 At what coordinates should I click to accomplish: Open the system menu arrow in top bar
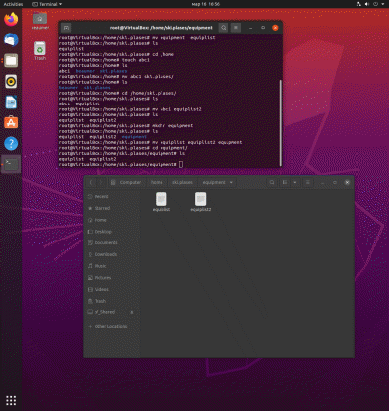point(383,4)
